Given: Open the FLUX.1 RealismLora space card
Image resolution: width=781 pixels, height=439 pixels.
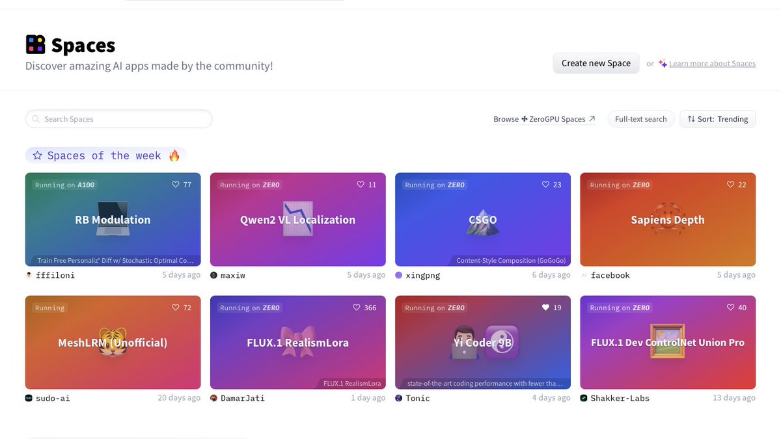Looking at the screenshot, I should pos(298,342).
